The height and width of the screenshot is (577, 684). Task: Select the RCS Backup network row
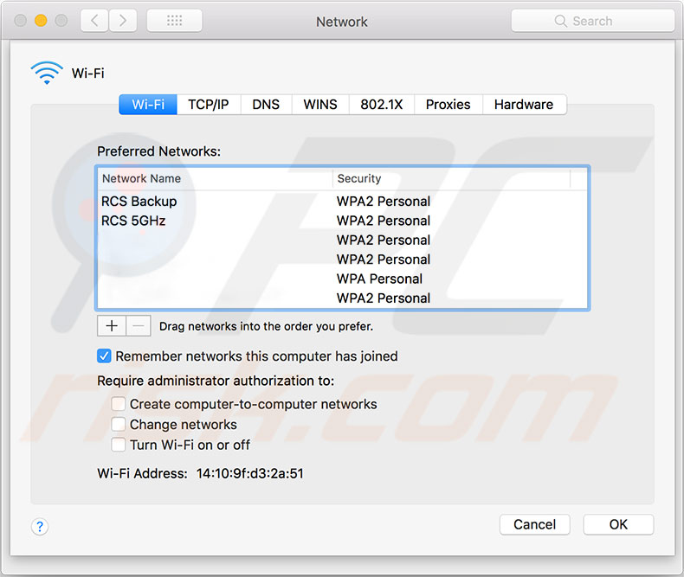pyautogui.click(x=342, y=202)
